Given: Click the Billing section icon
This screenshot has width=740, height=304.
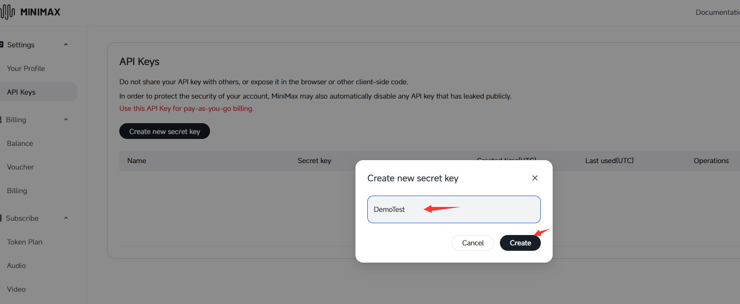Looking at the screenshot, I should (1, 120).
